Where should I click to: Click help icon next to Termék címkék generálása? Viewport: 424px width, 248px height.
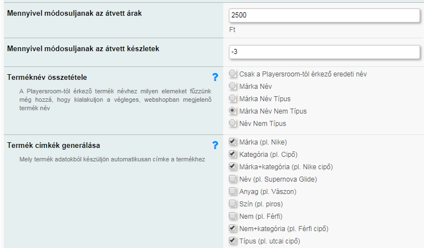(215, 145)
